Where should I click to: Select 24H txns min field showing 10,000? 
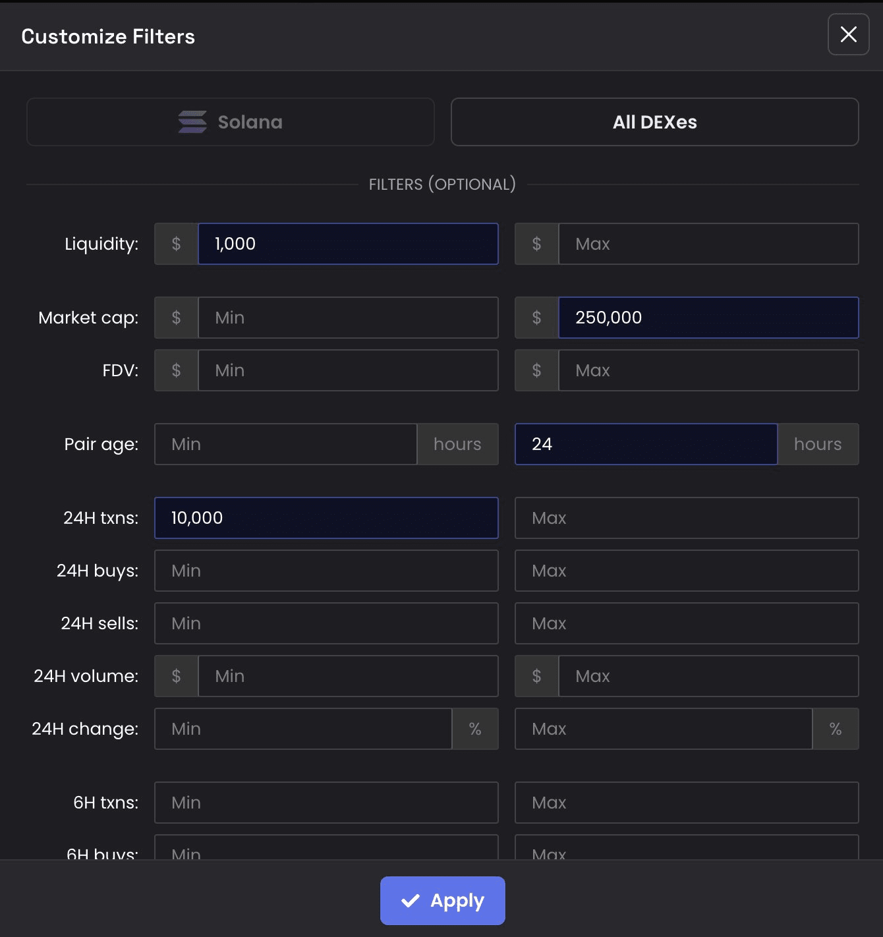tap(326, 518)
